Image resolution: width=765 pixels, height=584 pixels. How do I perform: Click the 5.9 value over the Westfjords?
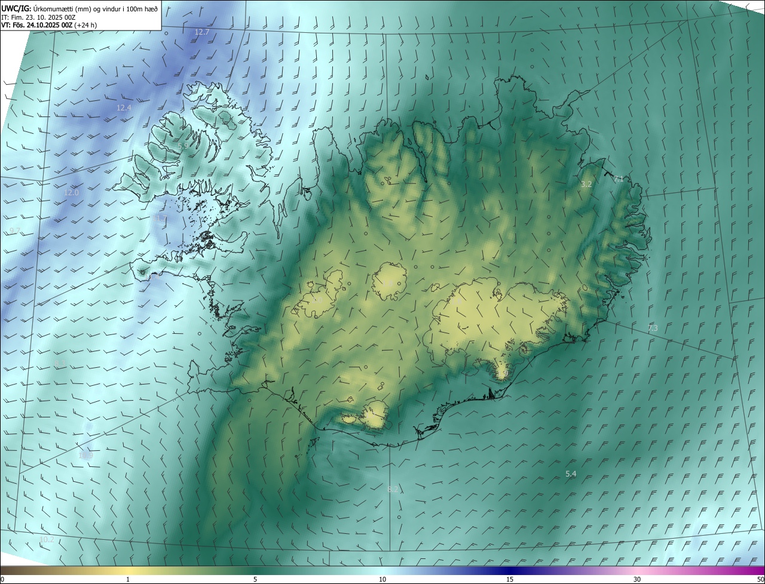point(183,146)
